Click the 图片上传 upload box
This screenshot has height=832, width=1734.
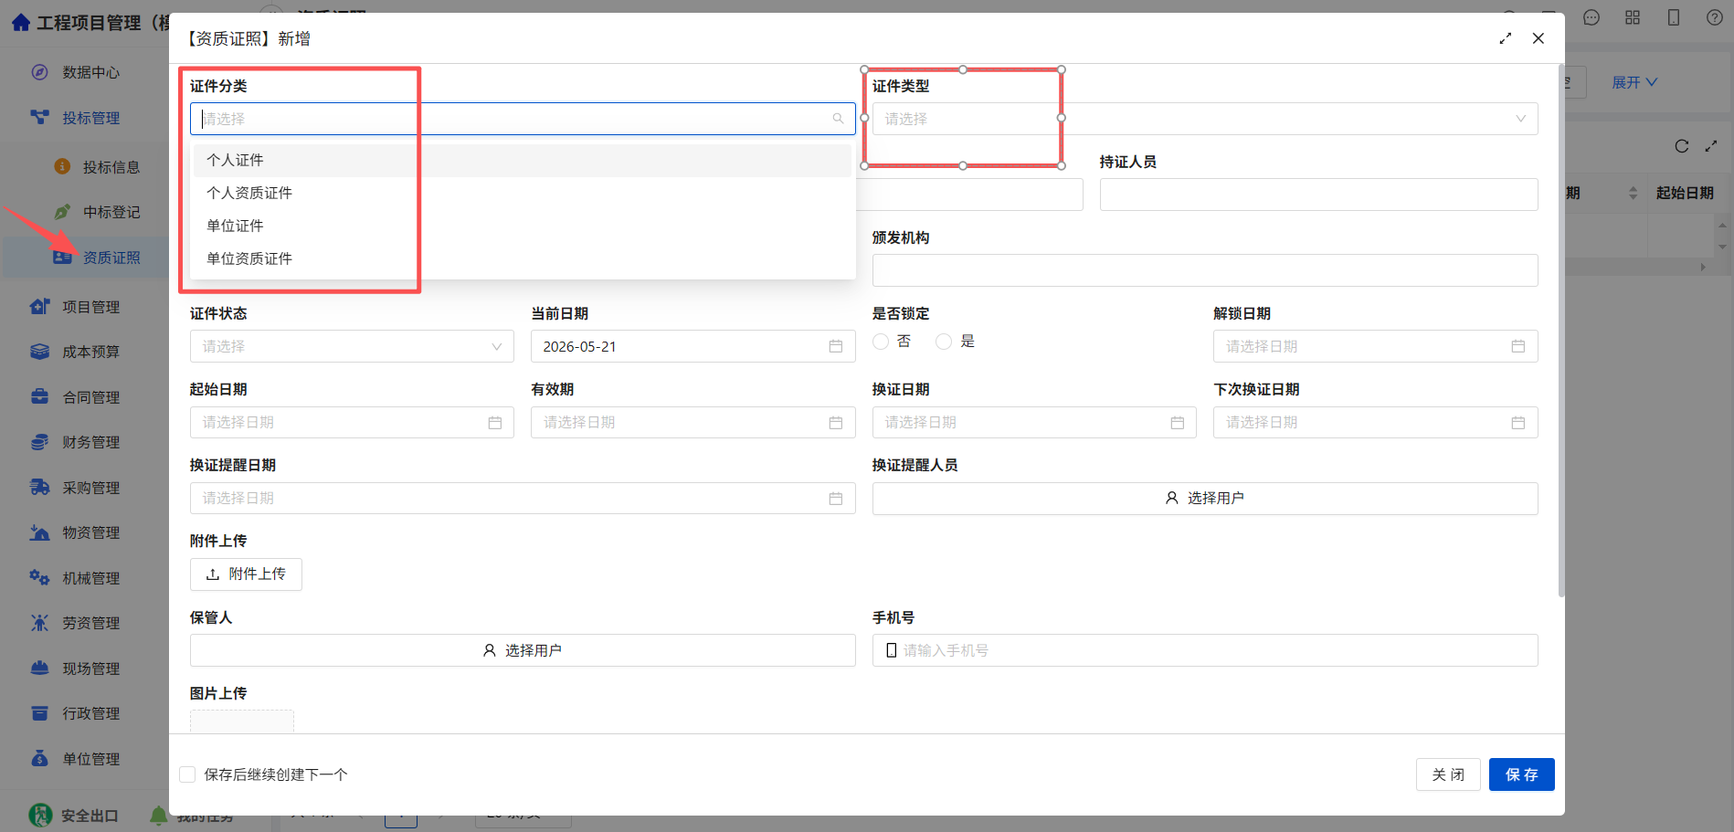tap(242, 721)
